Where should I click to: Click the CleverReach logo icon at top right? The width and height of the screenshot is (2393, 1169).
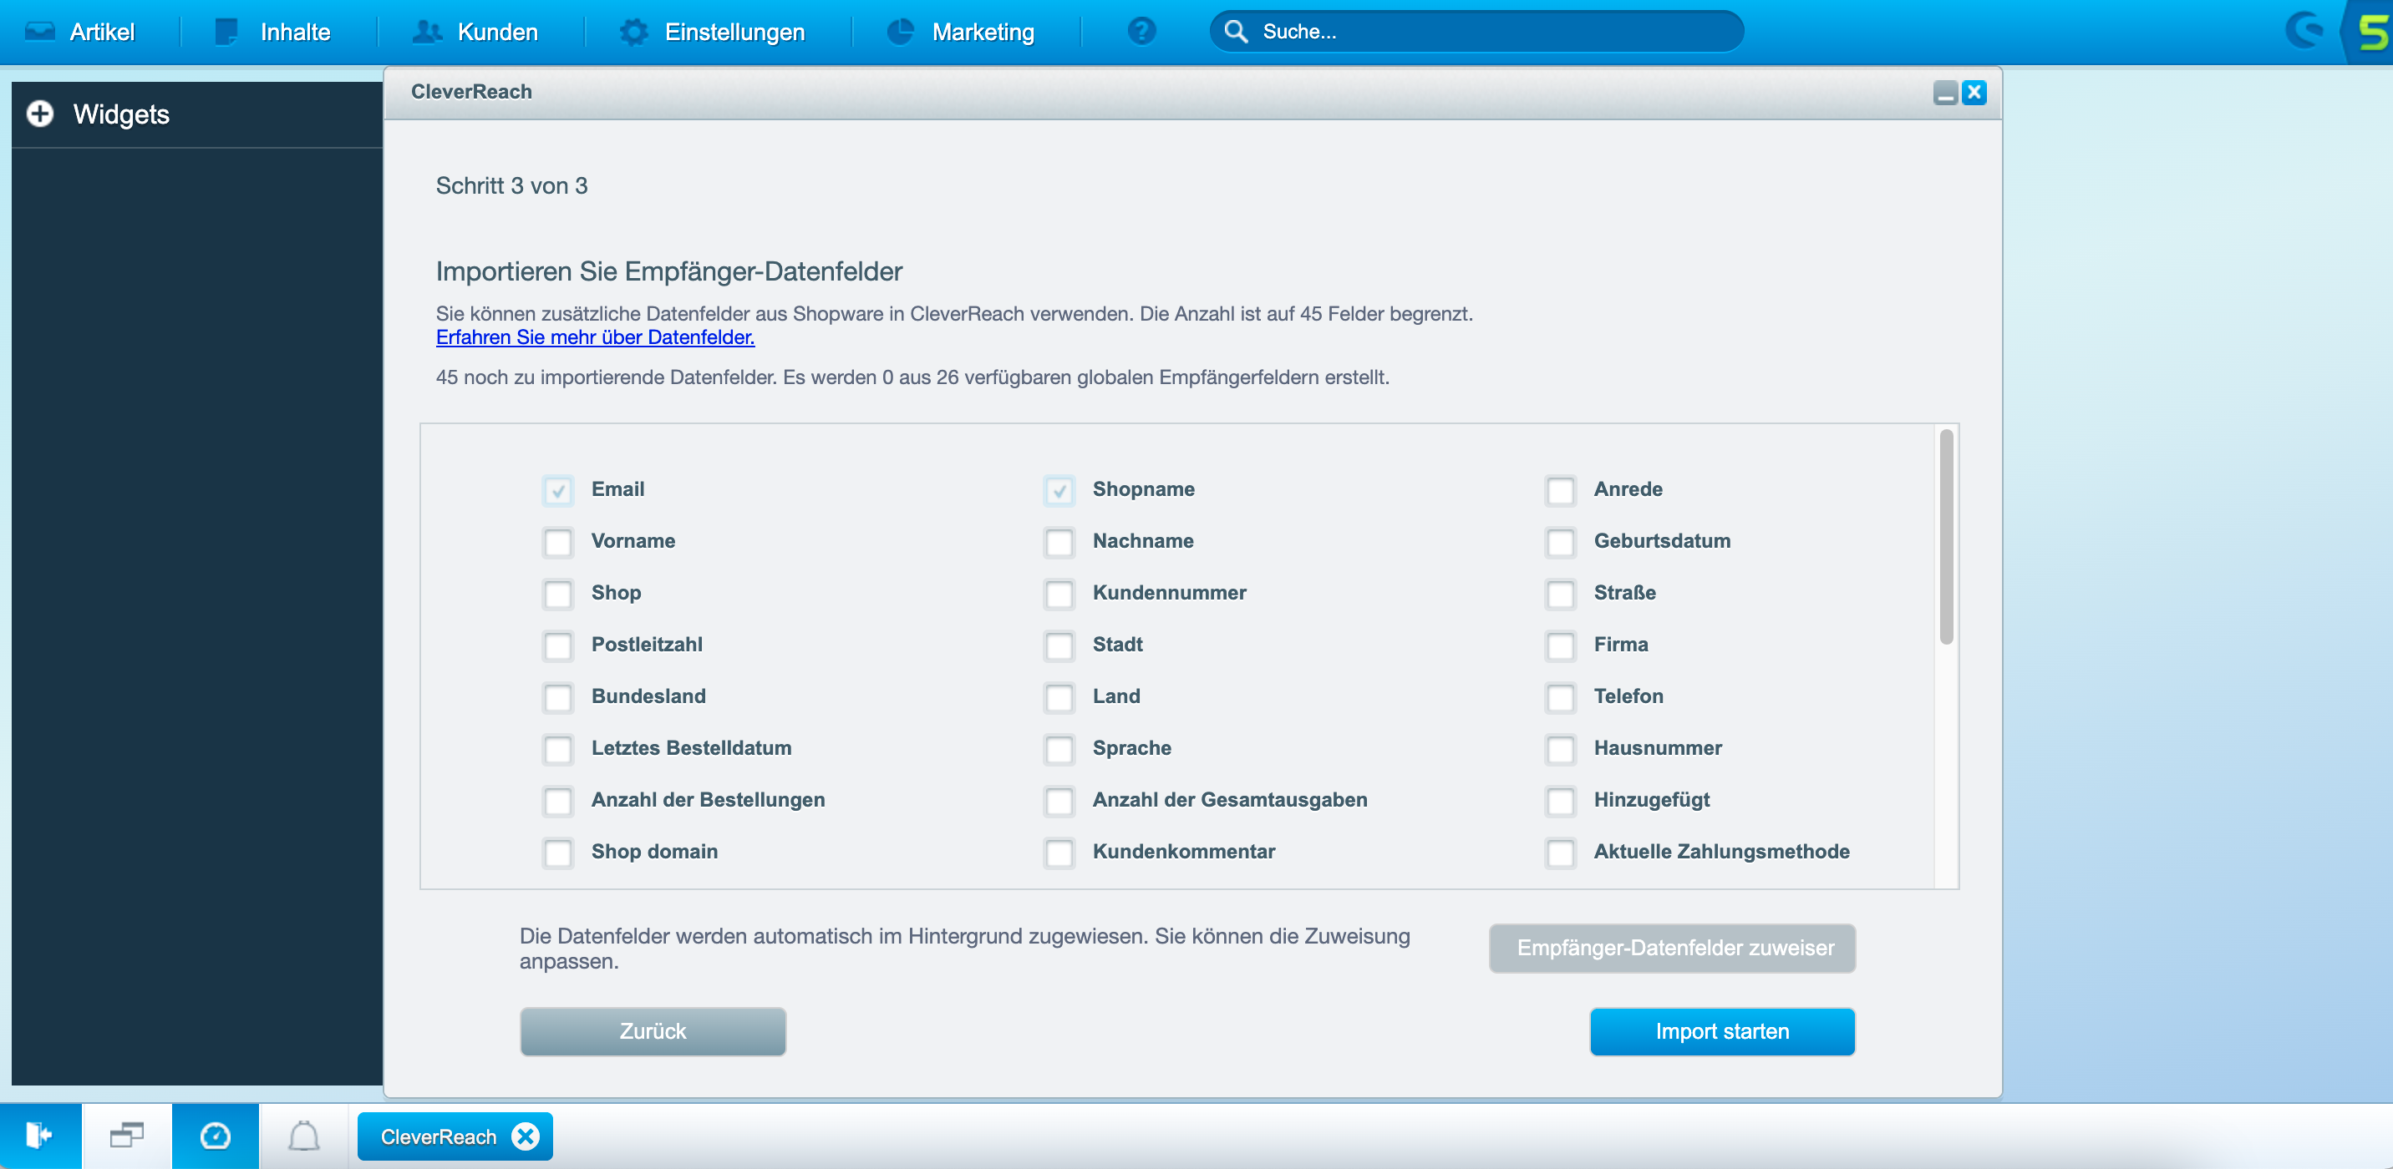tap(2305, 32)
